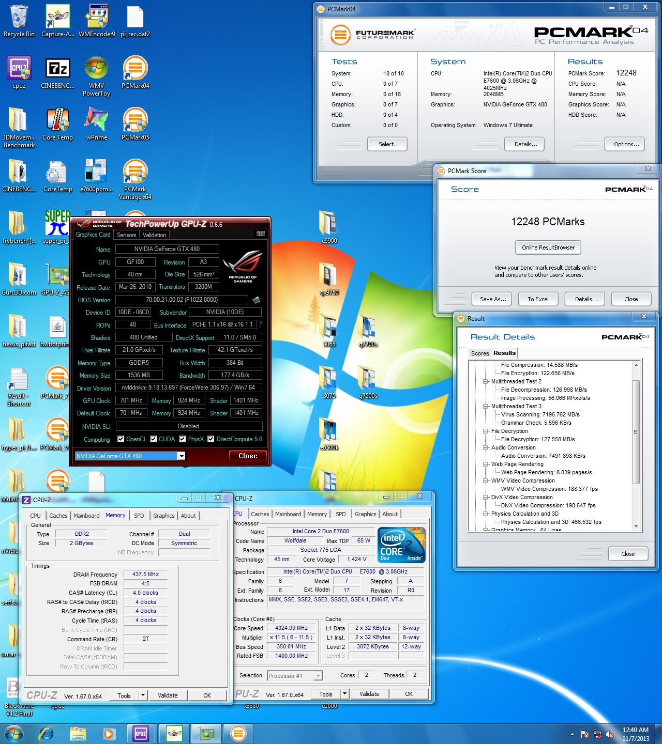The height and width of the screenshot is (744, 662).
Task: Collapse the Multithreaded Test 2 node
Action: coord(486,381)
